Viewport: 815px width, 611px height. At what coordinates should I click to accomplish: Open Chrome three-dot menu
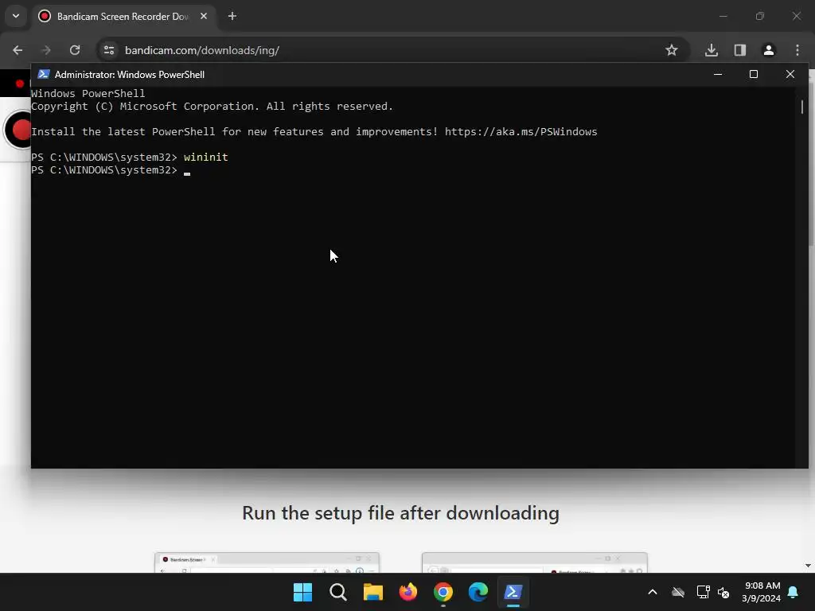(x=797, y=50)
